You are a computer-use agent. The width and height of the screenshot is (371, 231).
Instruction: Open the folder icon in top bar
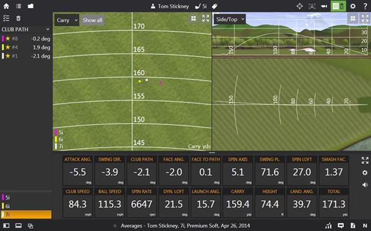tap(30, 6)
